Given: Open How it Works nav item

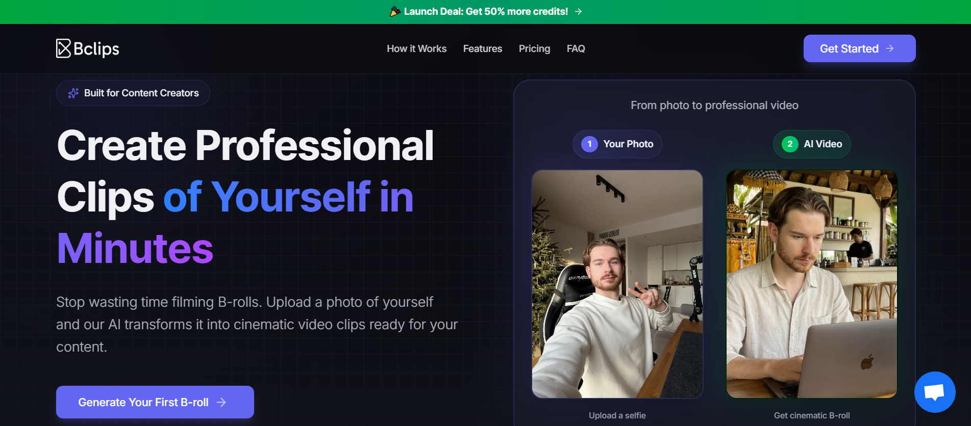Looking at the screenshot, I should pyautogui.click(x=416, y=48).
